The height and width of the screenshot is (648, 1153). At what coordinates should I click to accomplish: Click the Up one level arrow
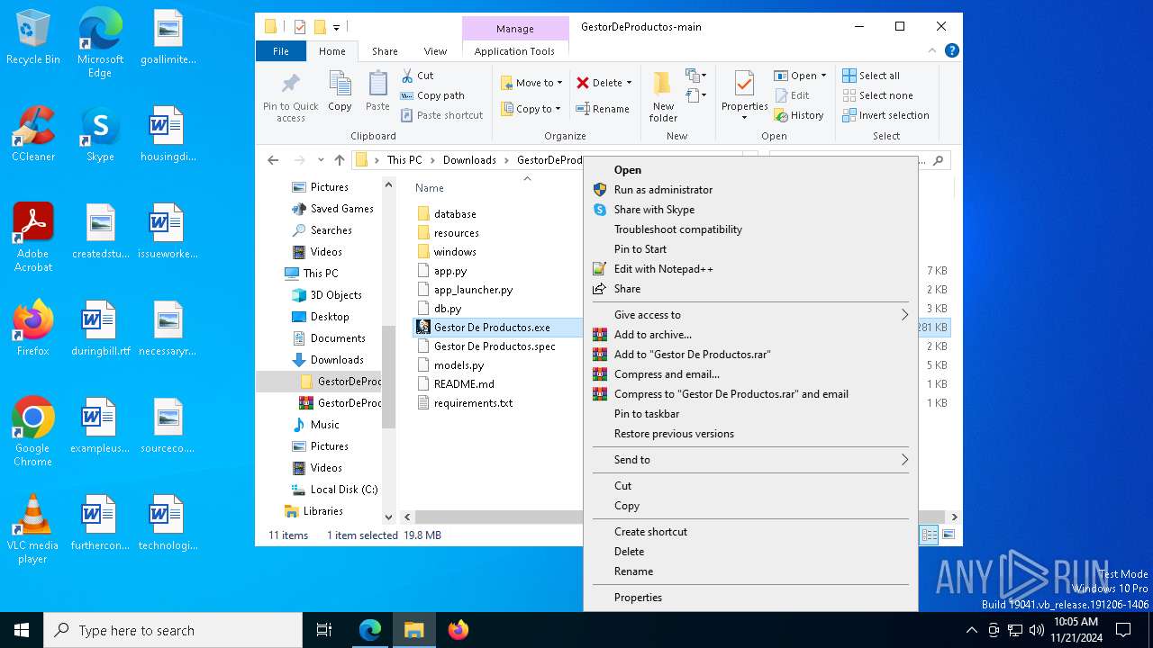tap(340, 160)
